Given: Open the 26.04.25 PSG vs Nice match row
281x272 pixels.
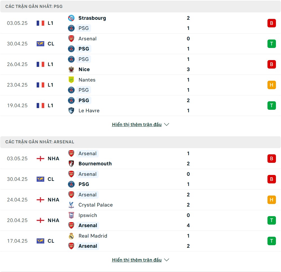Looking at the screenshot, I should (140, 64).
